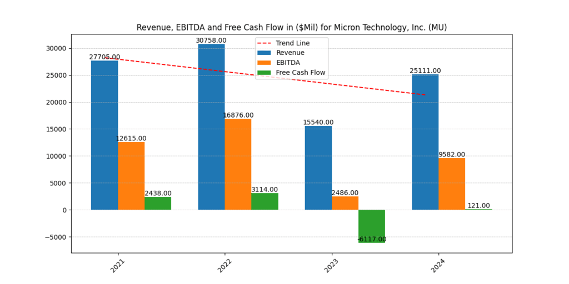Select the 2022 Revenue bar
The height and width of the screenshot is (284, 569).
click(211, 126)
